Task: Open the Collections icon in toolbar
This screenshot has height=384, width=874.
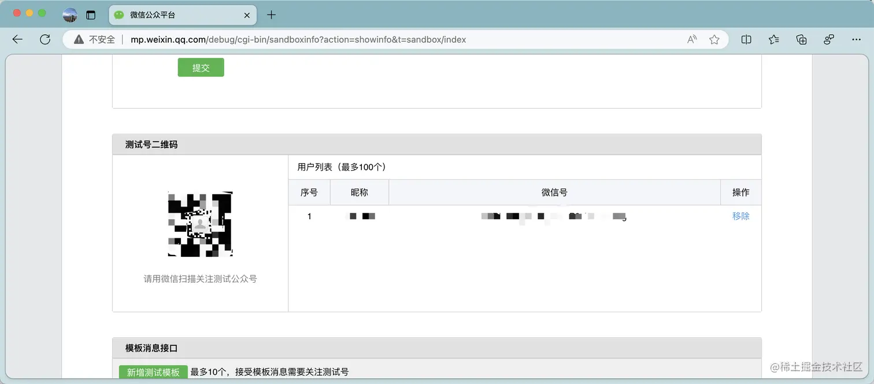Action: coord(801,39)
